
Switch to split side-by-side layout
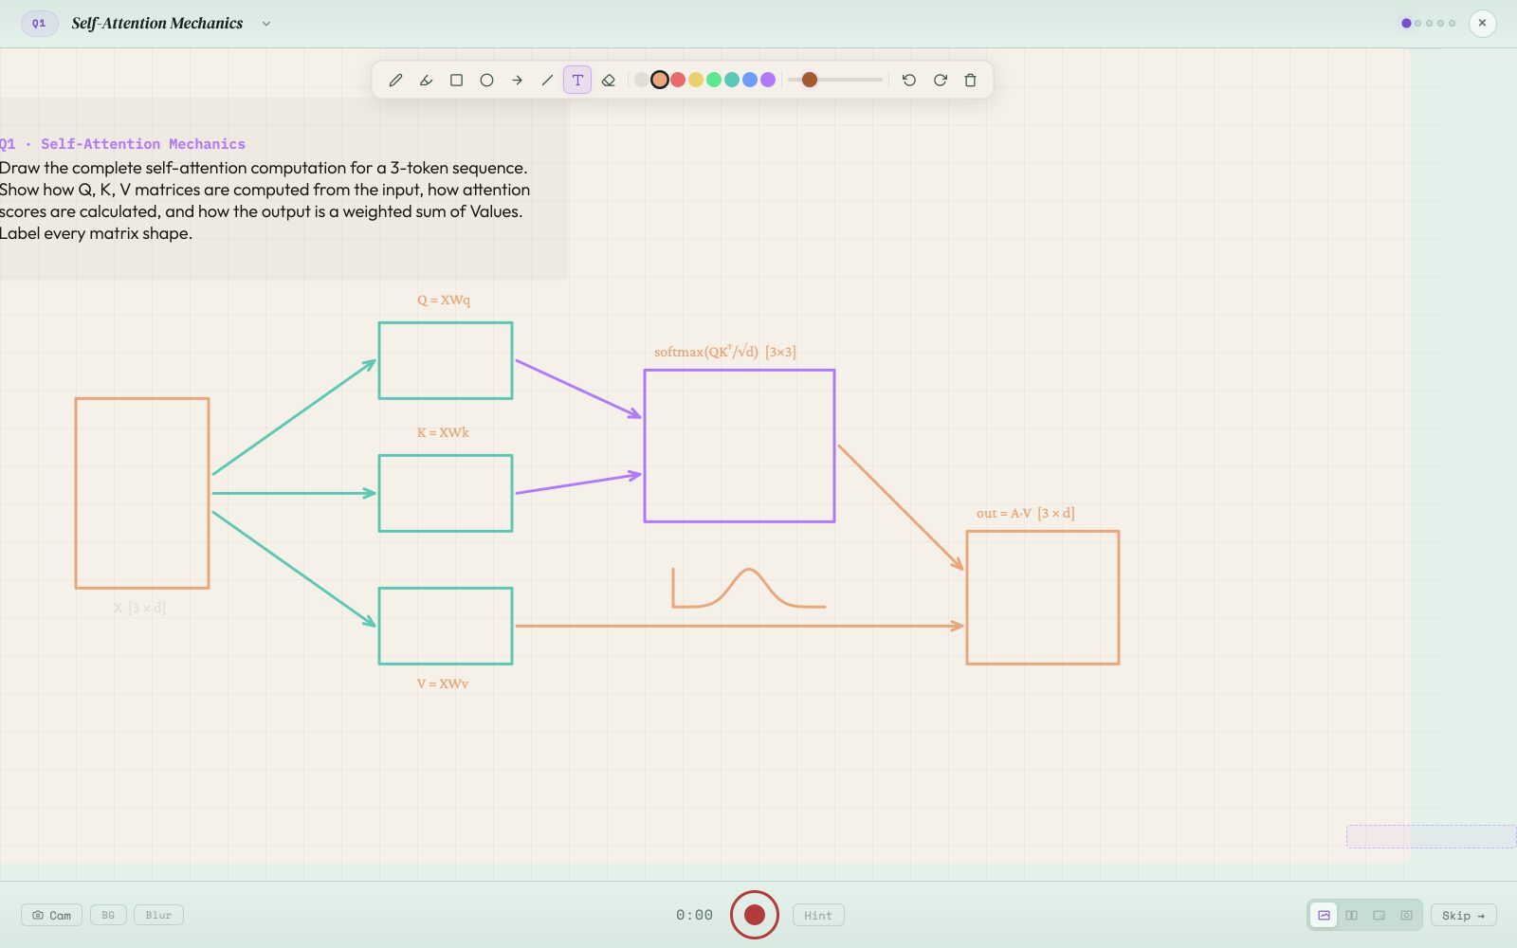coord(1351,915)
